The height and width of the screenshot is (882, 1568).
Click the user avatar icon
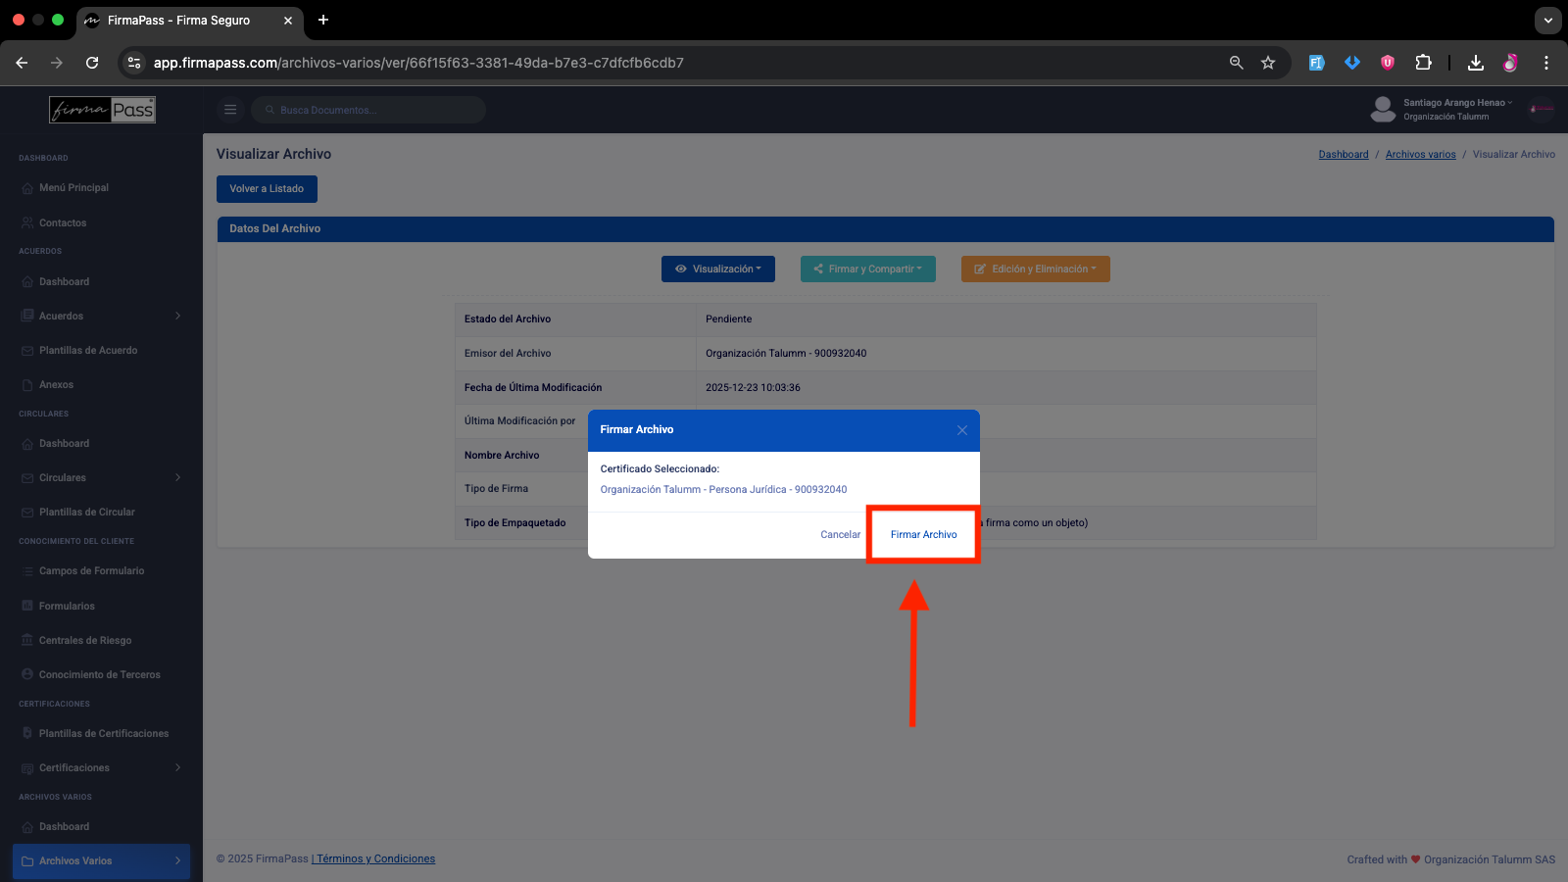(1383, 109)
